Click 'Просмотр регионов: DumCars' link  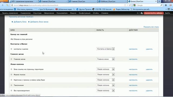pos(21,17)
